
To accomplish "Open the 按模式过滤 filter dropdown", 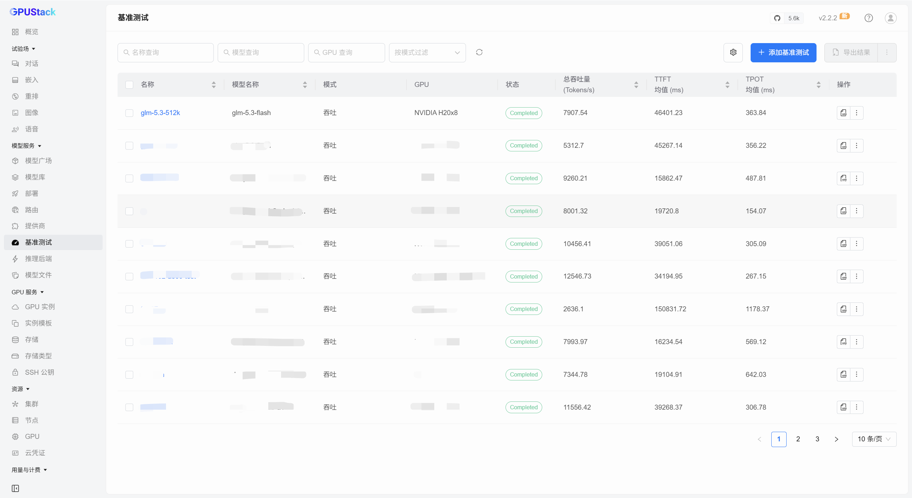I will click(x=427, y=53).
